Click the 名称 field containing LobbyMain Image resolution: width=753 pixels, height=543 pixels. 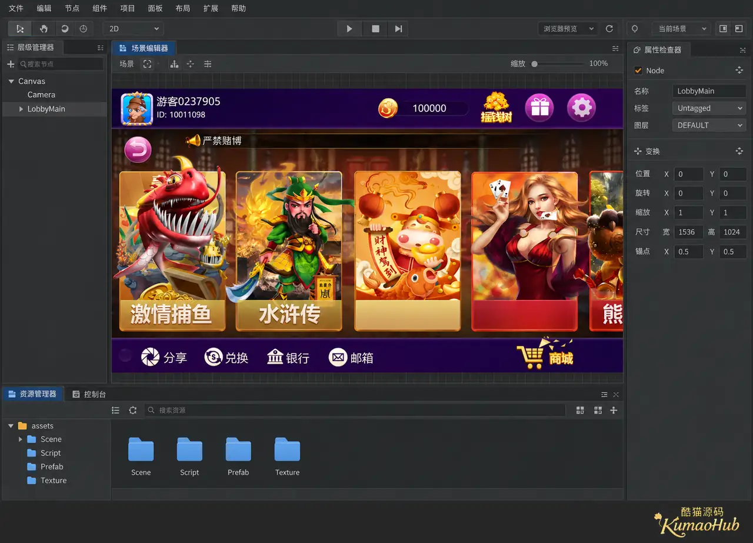coord(709,91)
